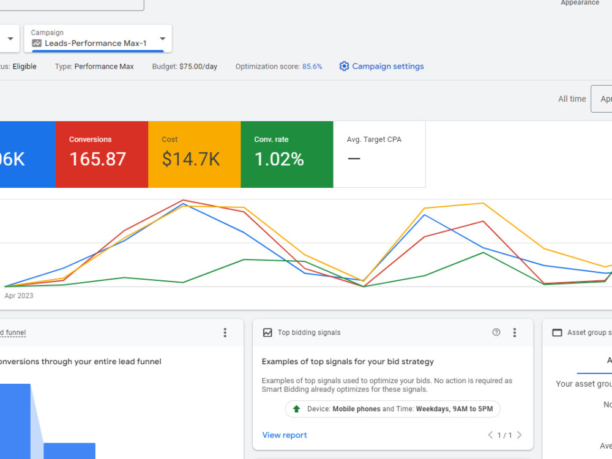Click the 85.6% optimization score
The width and height of the screenshot is (612, 459).
point(312,67)
